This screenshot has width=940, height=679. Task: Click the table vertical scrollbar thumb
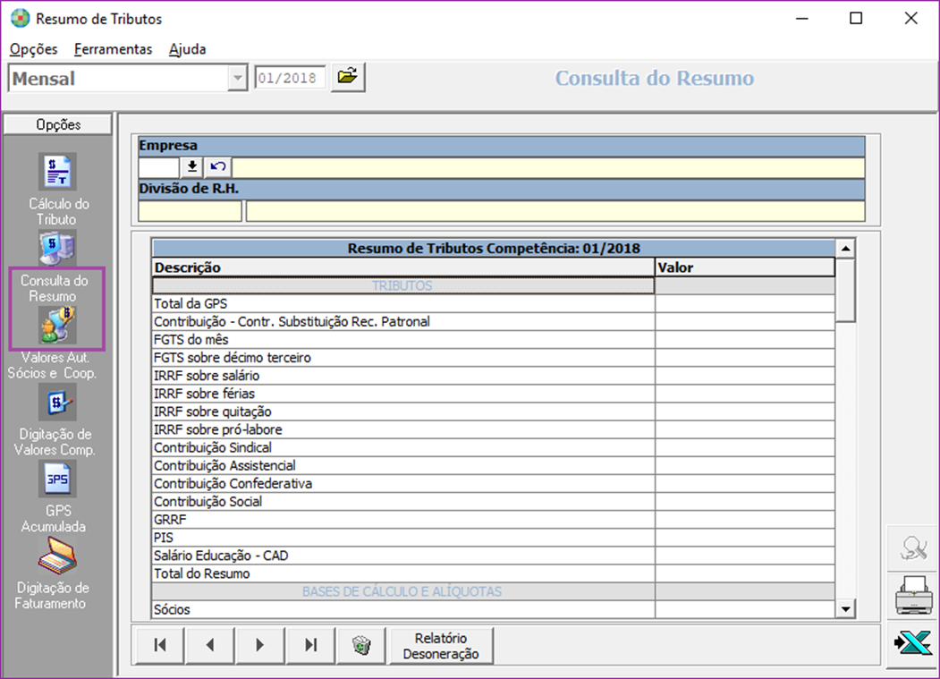[x=845, y=290]
